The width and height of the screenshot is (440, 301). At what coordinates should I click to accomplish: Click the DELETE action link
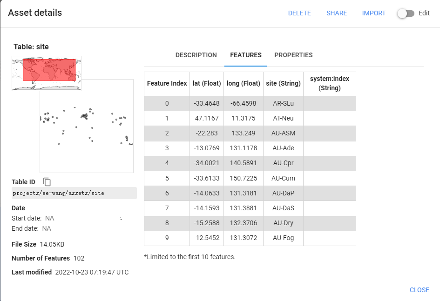pos(299,13)
